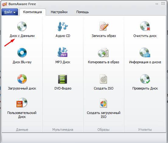
Task: Click the Копировать в образ icon
Action: pos(103,53)
